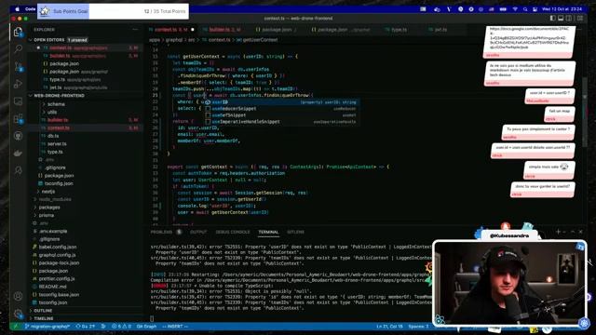The image size is (596, 335).
Task: Expand the Timeline section
Action: point(86,318)
